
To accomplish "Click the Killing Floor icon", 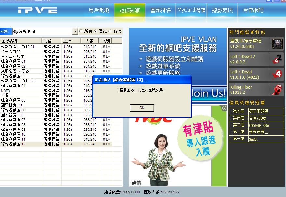I will 277,90.
